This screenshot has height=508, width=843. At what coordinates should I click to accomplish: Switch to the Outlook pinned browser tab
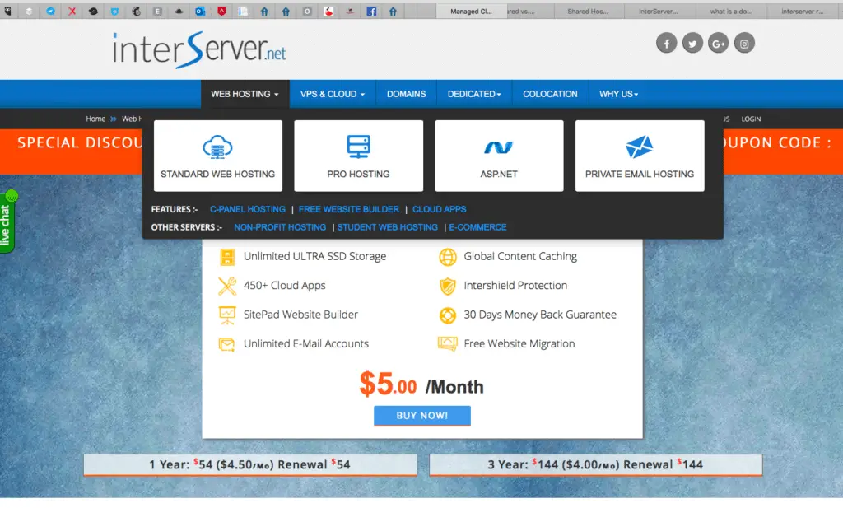coord(200,12)
